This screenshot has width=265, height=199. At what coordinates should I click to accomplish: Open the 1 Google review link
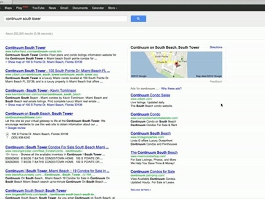coord(15,128)
